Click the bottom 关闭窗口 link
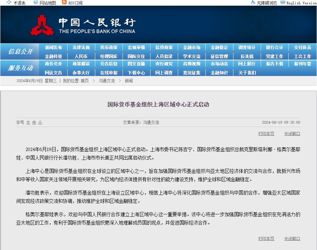Viewport: 317px width, 250px height. click(x=292, y=239)
